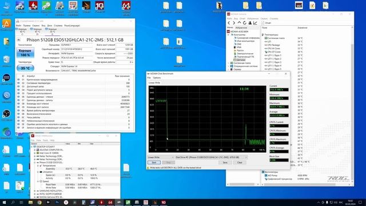This screenshot has height=206, width=366.
Task: Collapse Temperatures node in HWMonitor
Action: click(x=38, y=165)
